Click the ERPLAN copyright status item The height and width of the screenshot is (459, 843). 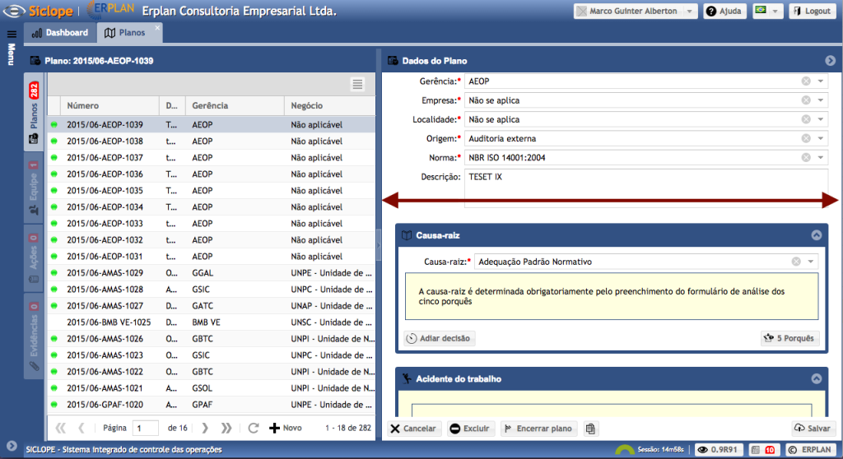click(x=810, y=450)
